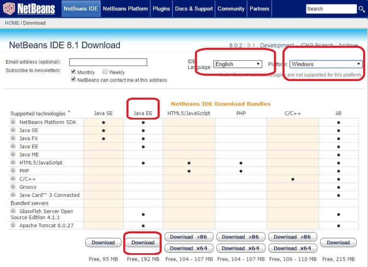Click the Download button for Java EE bundle

pyautogui.click(x=143, y=243)
